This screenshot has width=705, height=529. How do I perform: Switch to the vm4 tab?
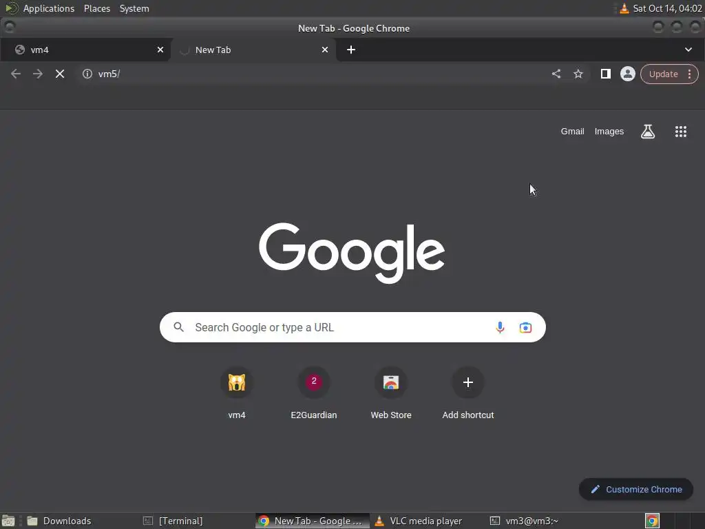pos(85,50)
